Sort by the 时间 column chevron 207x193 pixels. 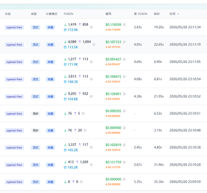click(178, 14)
